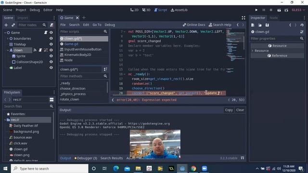Image resolution: width=308 pixels, height=173 pixels.
Task: Click the Filter scripts input field
Action: pos(83,32)
